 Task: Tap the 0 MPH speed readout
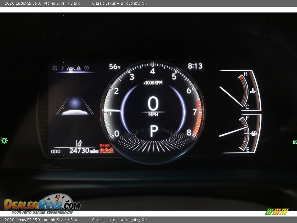[153, 106]
